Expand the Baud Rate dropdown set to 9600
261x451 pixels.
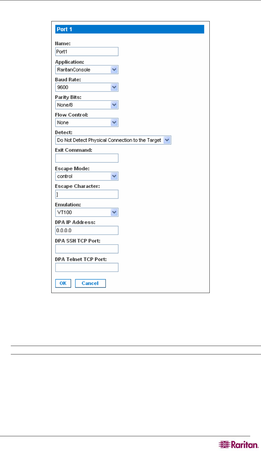coord(87,87)
